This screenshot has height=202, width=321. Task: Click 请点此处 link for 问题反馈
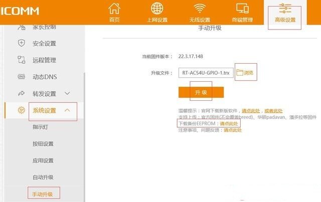pyautogui.click(x=233, y=130)
